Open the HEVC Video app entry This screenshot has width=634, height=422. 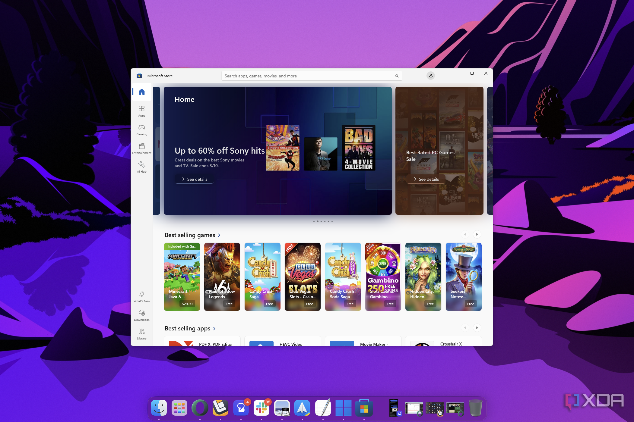tap(283, 341)
